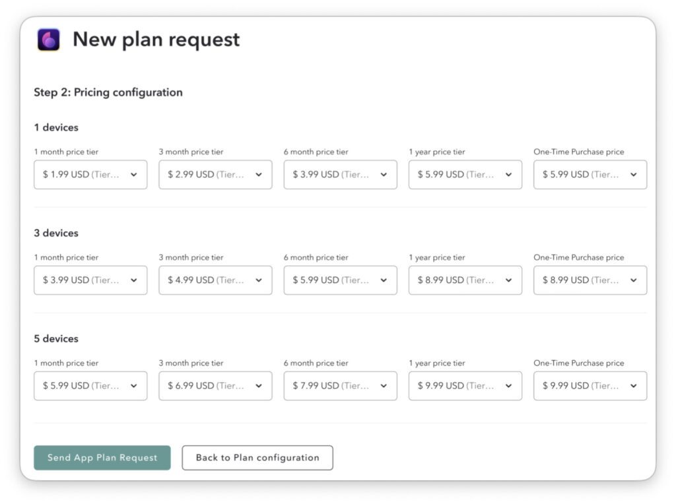Click the chevron on the $2.99 USD selector
Viewport: 676px width, 504px height.
pos(258,174)
